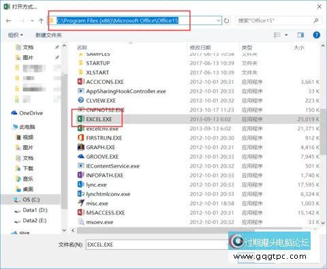Select 此电脑 in navigation pane
327x269 pixels.
pyautogui.click(x=24, y=127)
